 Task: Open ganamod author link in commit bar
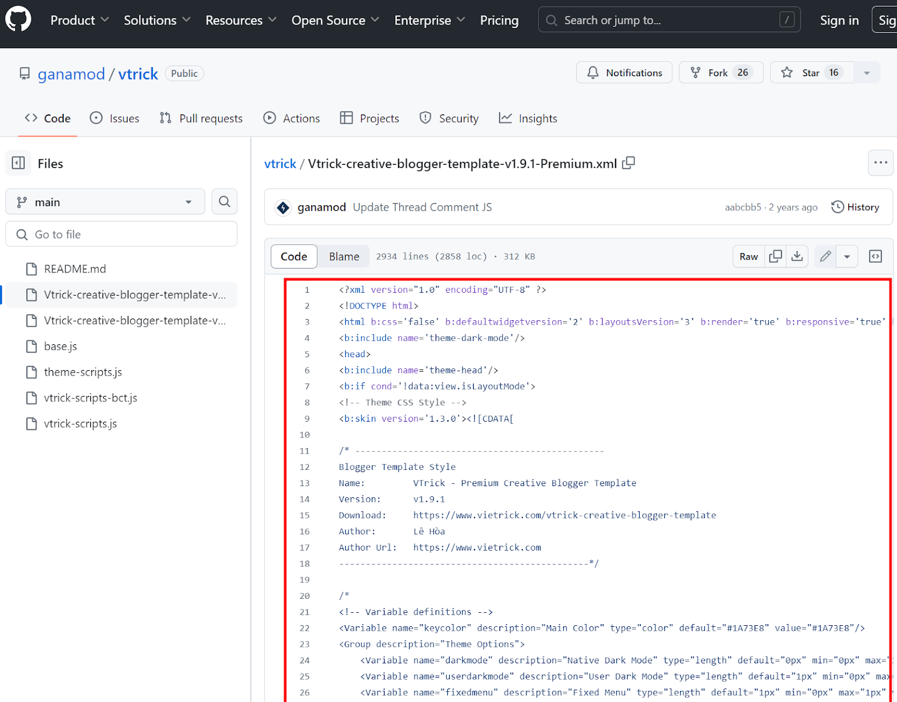click(321, 207)
